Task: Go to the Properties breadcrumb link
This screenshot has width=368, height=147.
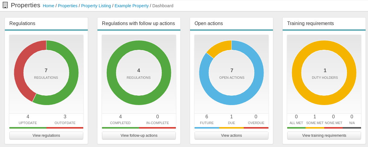Action: coord(68,6)
